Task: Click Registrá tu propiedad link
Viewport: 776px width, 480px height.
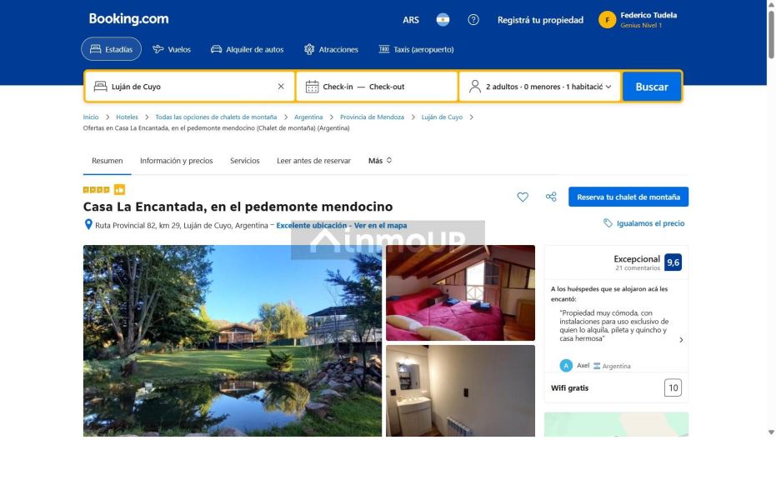Action: [540, 20]
